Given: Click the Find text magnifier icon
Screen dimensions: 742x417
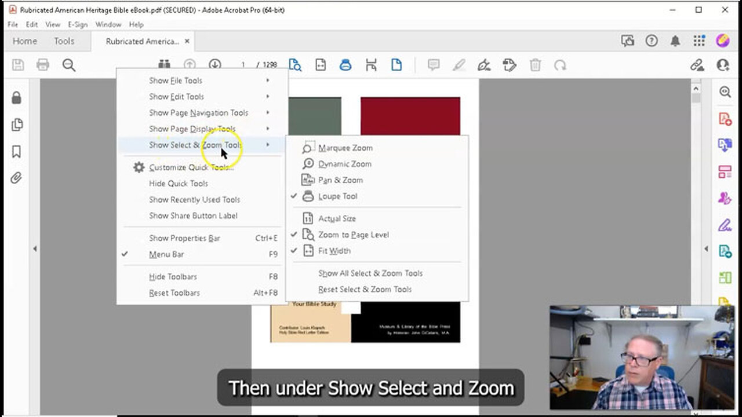Looking at the screenshot, I should coord(69,65).
